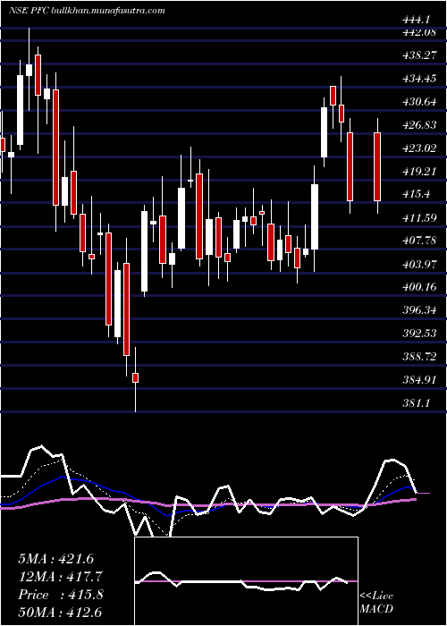Click the 396.34 price axis label
Screen dimensions: 447x626
[x=419, y=310]
